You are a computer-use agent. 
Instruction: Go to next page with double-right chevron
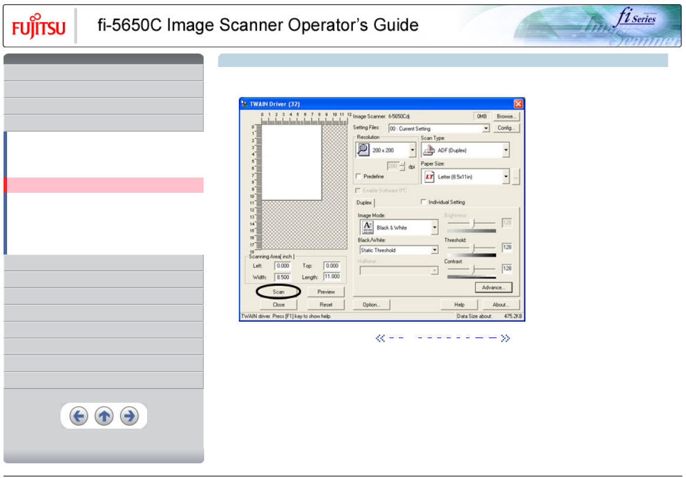(505, 338)
